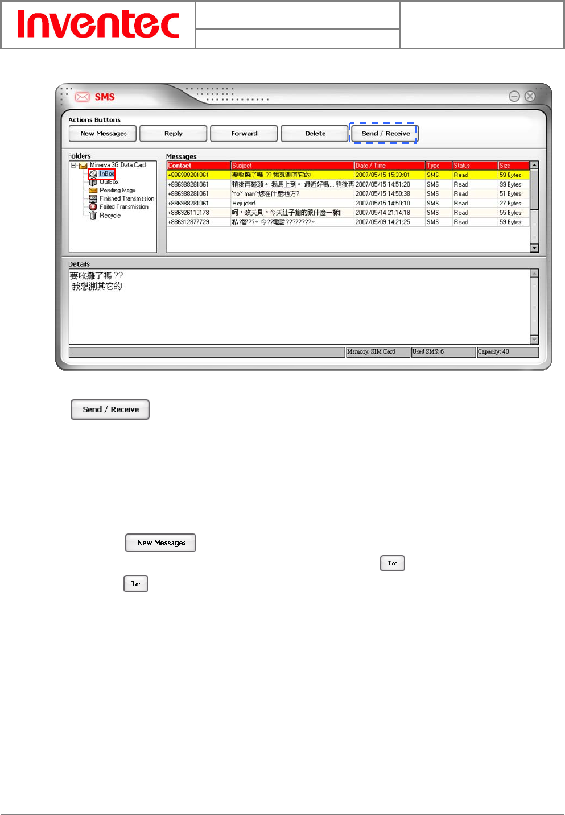
Task: Click the Messages list scrollbar thumb
Action: (534, 189)
